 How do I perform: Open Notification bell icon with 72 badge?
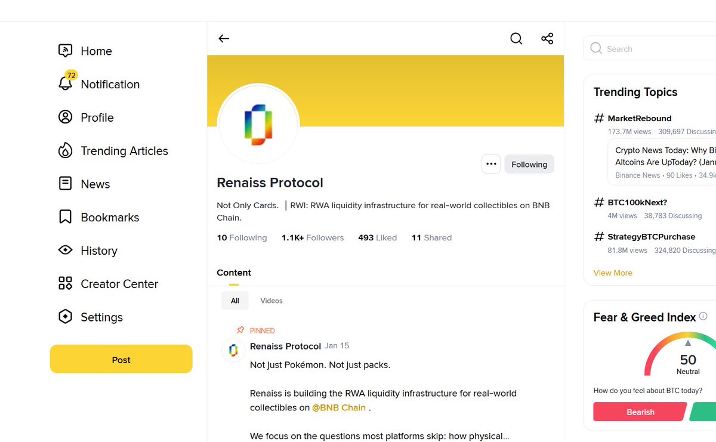tap(66, 82)
